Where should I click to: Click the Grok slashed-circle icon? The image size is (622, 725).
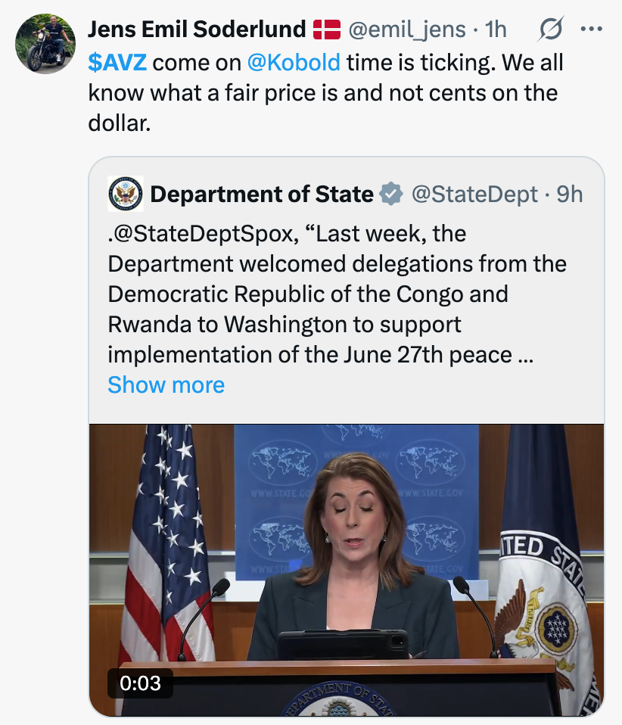[550, 30]
